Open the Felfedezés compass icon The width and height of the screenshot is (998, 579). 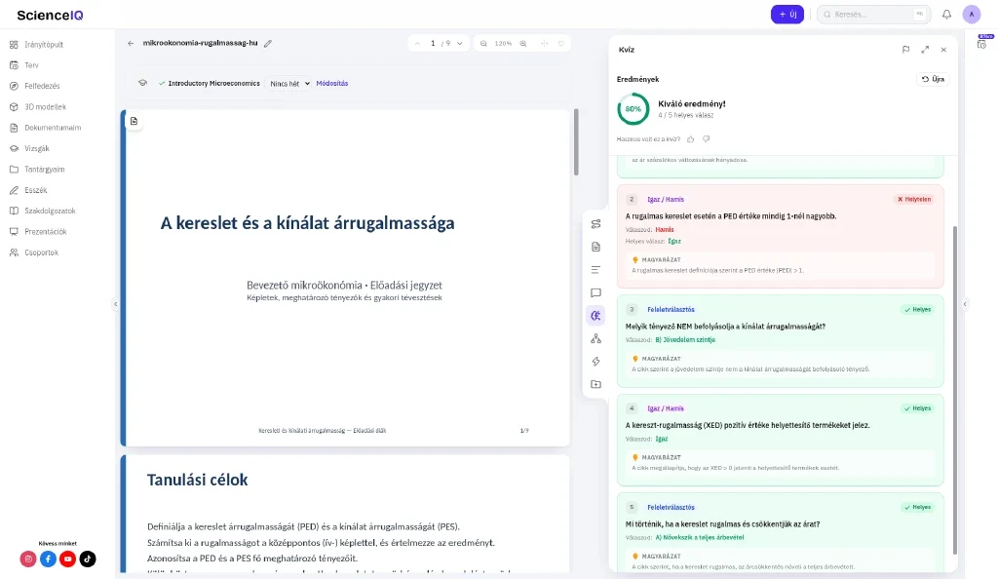point(14,86)
